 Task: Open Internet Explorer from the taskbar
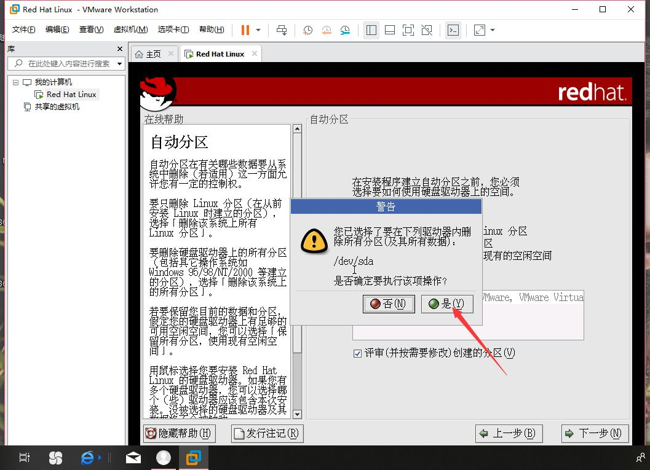click(x=87, y=458)
